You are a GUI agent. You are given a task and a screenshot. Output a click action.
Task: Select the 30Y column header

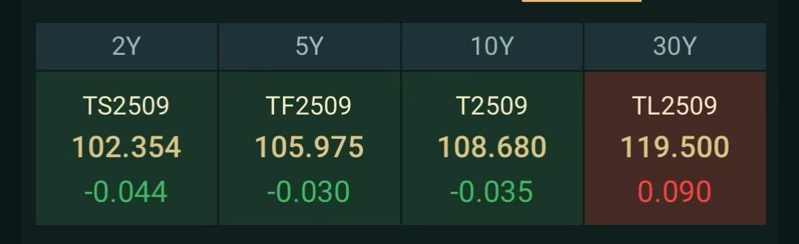coord(674,47)
